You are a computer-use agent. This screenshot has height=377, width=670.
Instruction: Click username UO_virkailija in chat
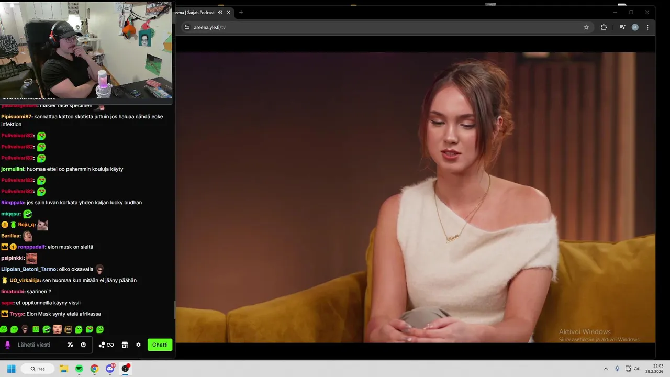coord(25,280)
